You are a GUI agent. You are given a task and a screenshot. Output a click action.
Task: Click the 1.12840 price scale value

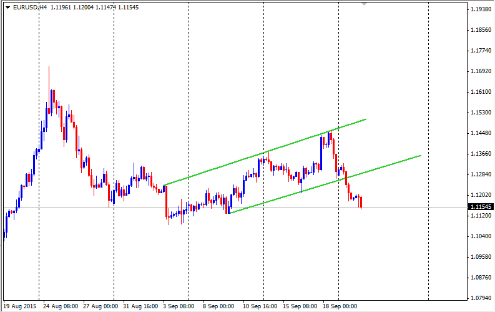(x=481, y=174)
